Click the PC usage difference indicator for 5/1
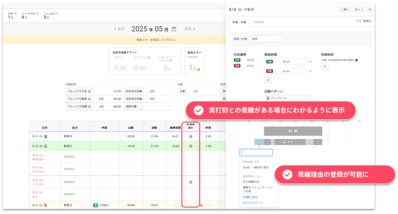The height and width of the screenshot is (214, 398). 190,136
